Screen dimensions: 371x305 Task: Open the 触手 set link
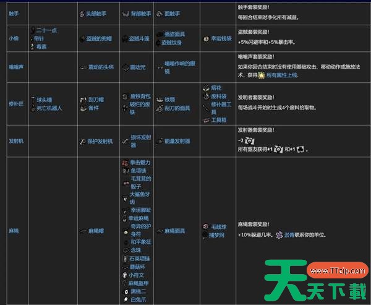14,14
